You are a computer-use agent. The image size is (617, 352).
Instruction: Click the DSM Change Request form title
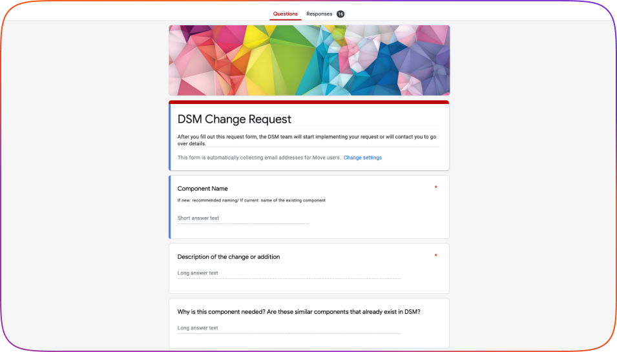pos(234,119)
